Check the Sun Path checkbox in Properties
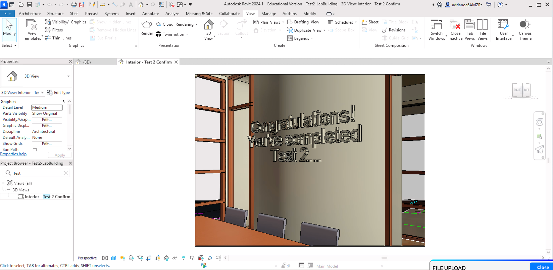553x270 pixels. click(x=35, y=150)
